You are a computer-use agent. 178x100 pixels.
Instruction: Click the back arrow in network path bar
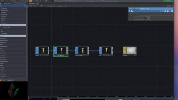tap(29, 6)
